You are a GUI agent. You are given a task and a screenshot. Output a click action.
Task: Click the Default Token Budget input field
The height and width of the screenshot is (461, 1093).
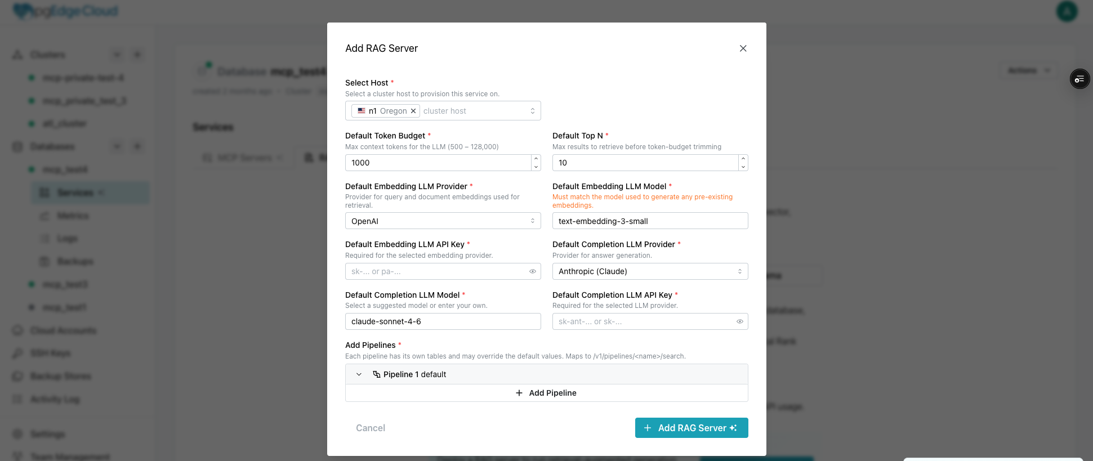click(x=438, y=163)
